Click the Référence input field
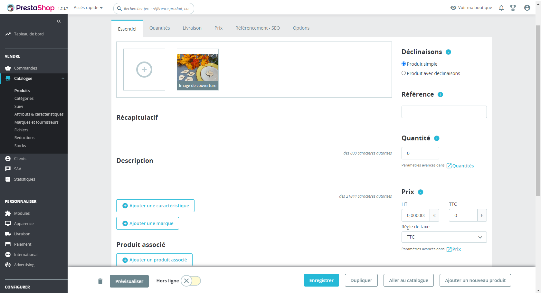This screenshot has width=541, height=293. [444, 112]
